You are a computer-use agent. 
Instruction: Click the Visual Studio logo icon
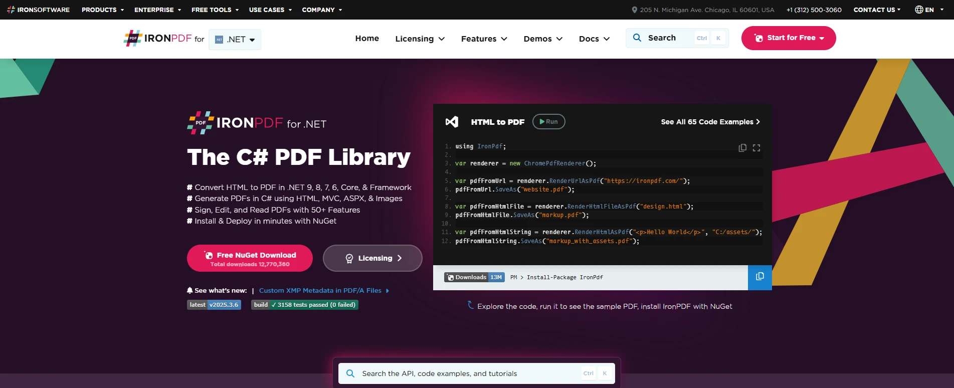(452, 122)
